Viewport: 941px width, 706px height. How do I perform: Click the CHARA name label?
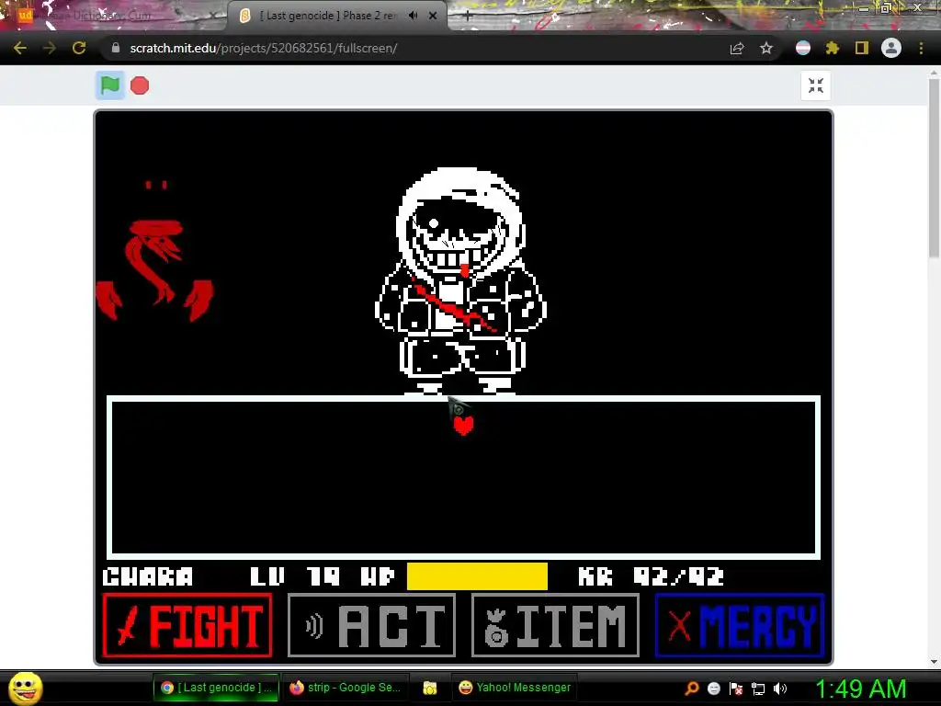(148, 577)
